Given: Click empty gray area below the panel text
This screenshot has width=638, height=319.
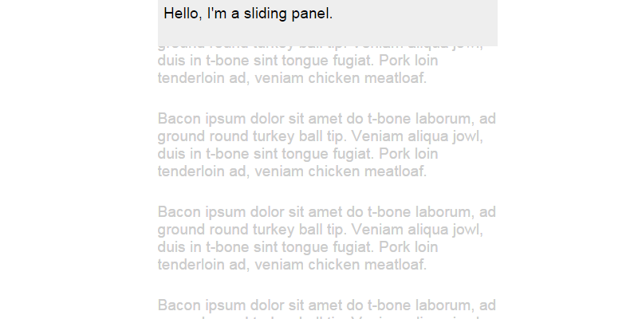Looking at the screenshot, I should (327, 34).
